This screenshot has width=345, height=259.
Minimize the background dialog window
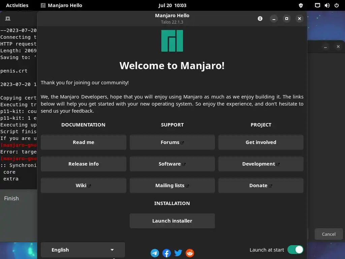[x=325, y=47]
